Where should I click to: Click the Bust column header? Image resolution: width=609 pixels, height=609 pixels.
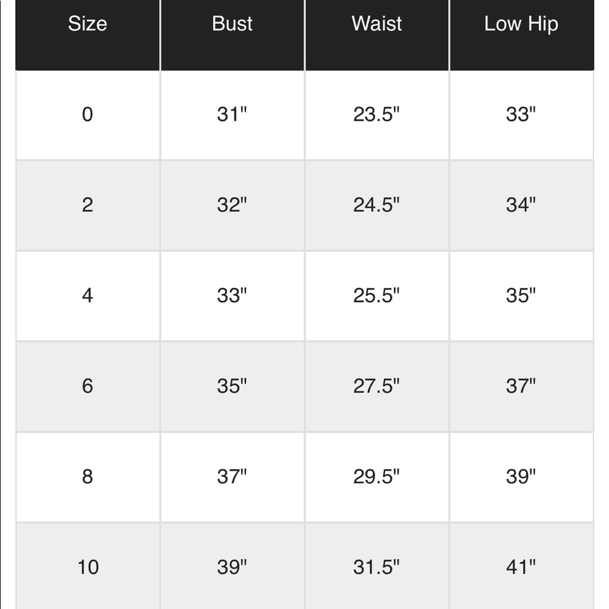point(232,24)
